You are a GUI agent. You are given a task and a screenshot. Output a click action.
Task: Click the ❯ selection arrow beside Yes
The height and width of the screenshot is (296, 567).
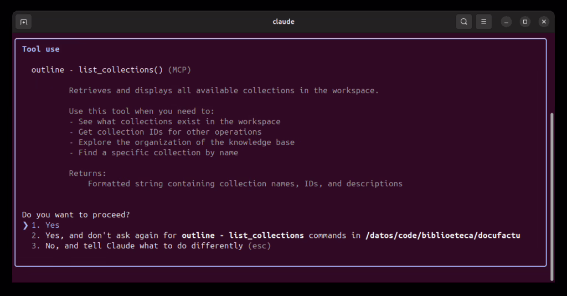pyautogui.click(x=25, y=225)
